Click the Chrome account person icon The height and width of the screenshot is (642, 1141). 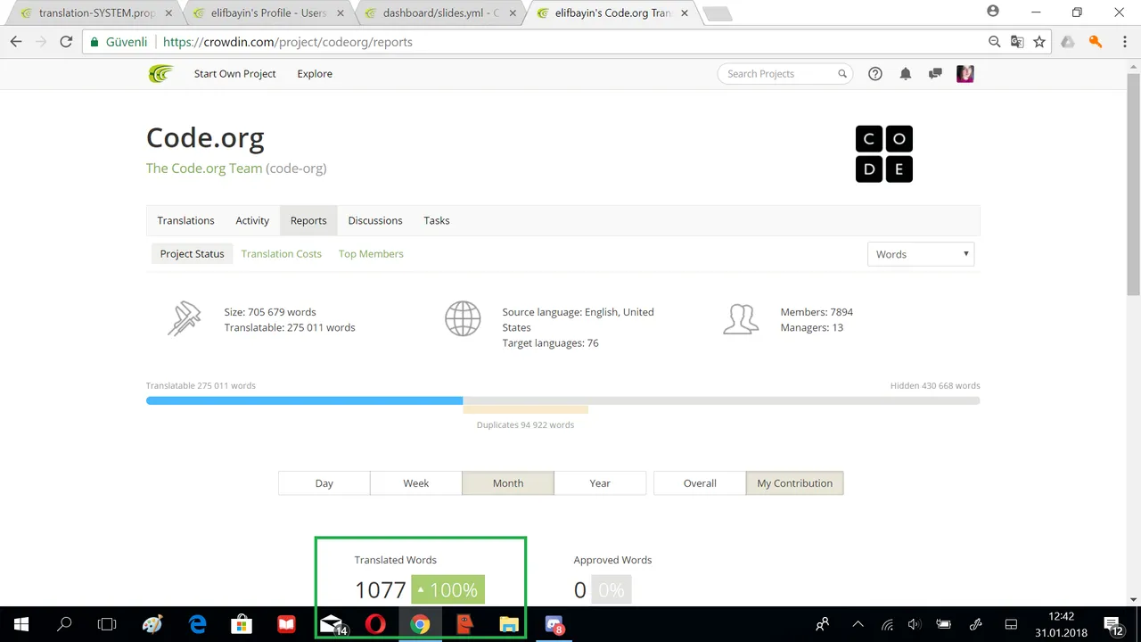coord(993,12)
